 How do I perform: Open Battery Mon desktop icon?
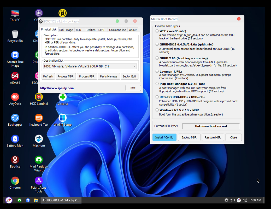point(15,141)
